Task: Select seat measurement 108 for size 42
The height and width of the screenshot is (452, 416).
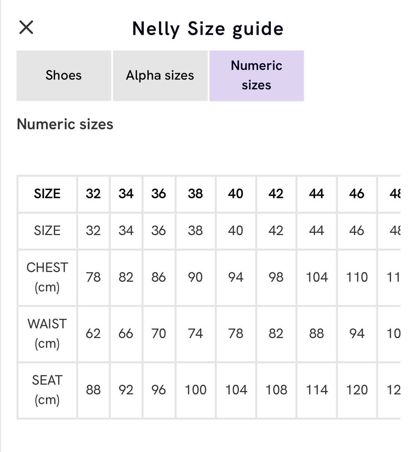Action: click(276, 390)
